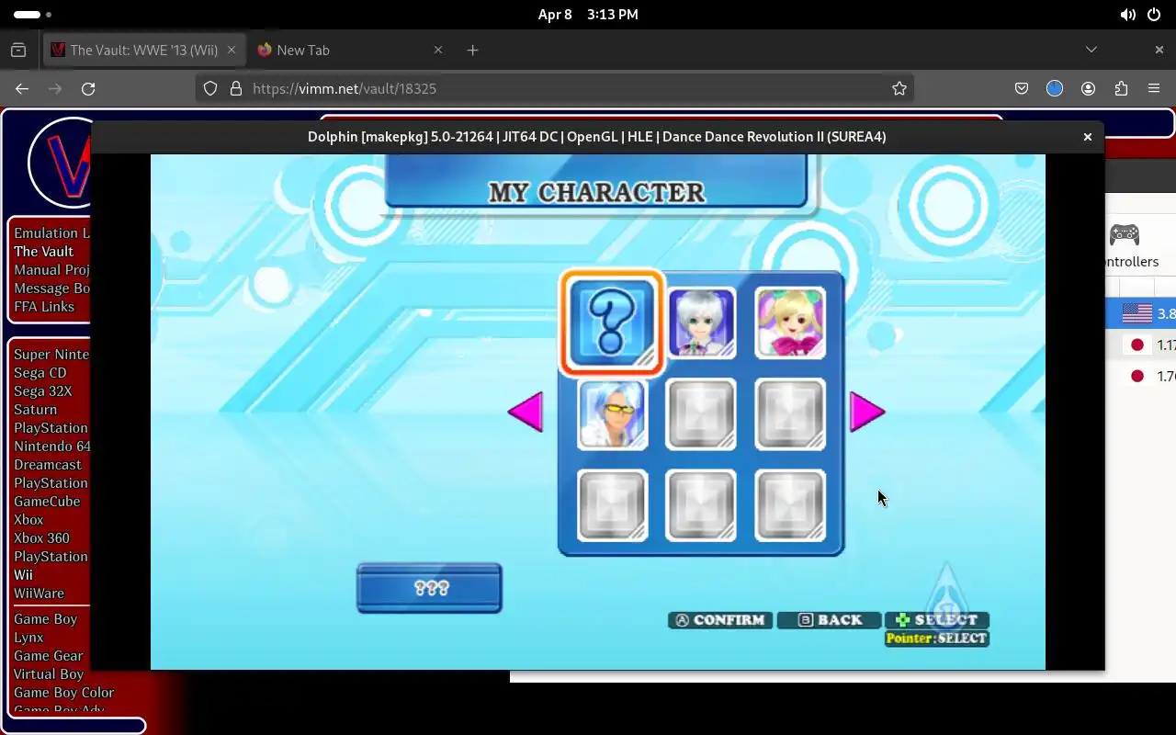Screen dimensions: 1176x735
Task: Open the Pocket save icon
Action: click(x=1022, y=88)
